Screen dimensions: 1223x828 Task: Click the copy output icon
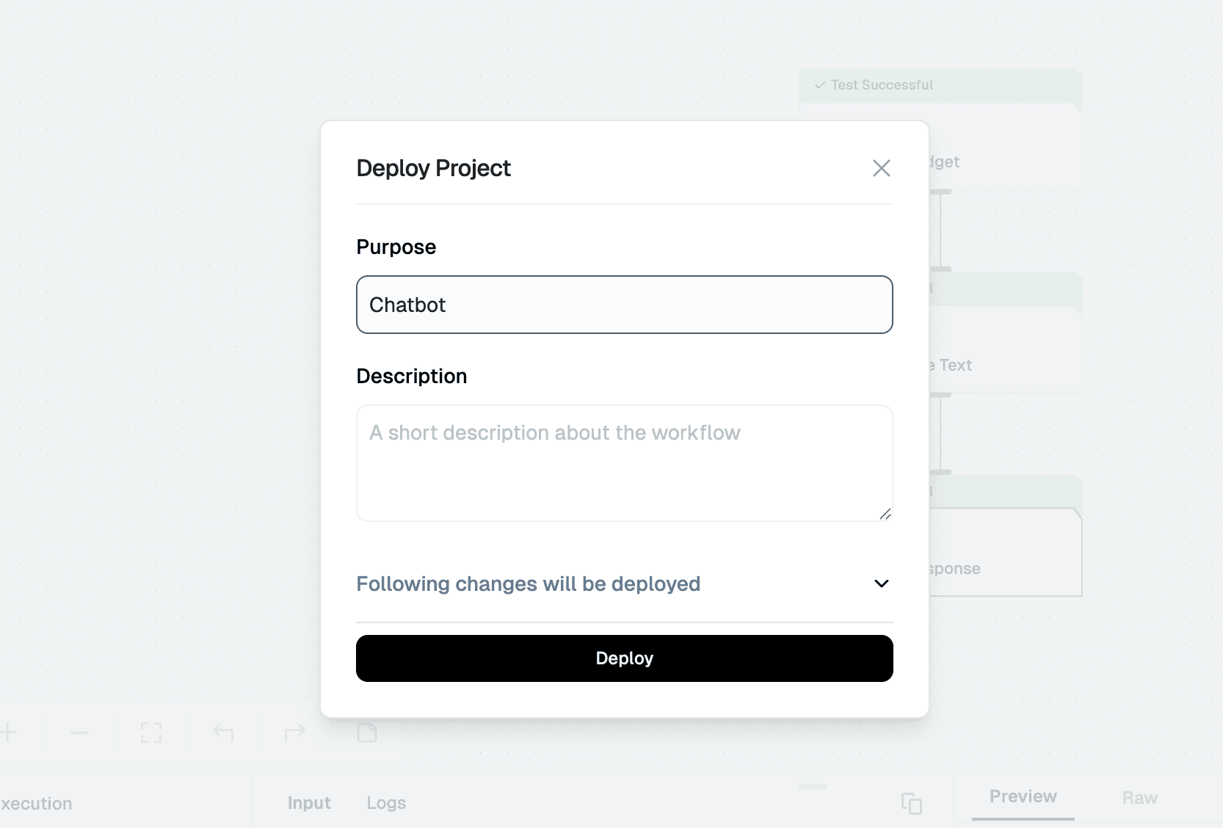tap(911, 803)
